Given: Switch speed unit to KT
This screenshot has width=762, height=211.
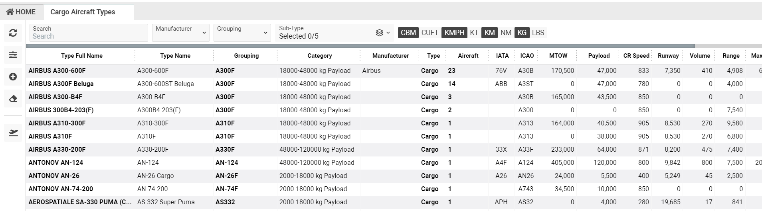Looking at the screenshot, I should pyautogui.click(x=474, y=33).
